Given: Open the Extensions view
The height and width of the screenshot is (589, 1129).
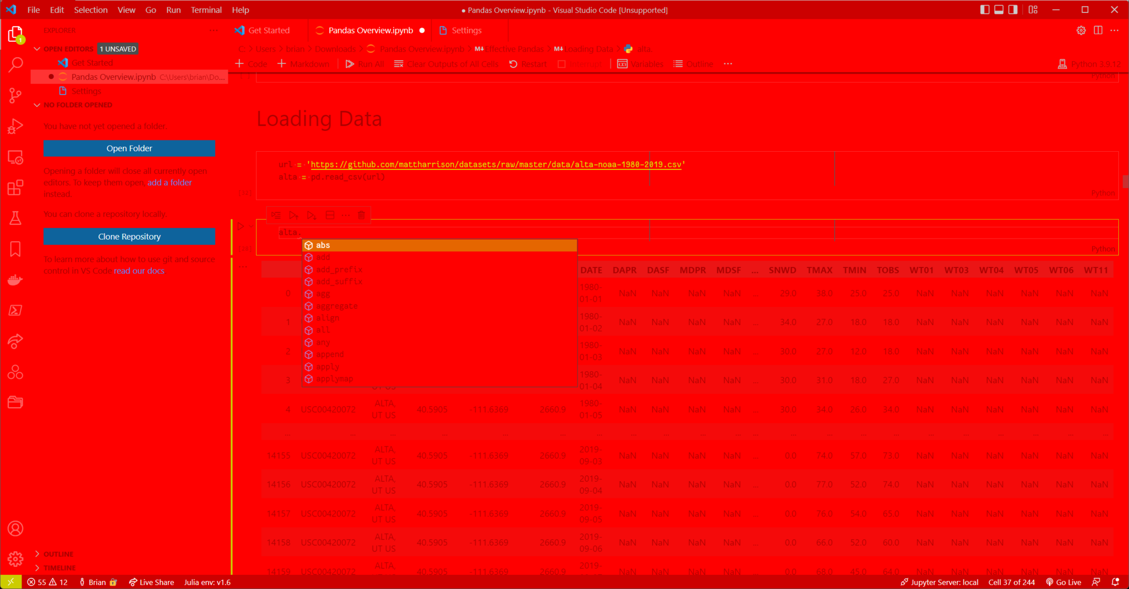Looking at the screenshot, I should (x=15, y=187).
